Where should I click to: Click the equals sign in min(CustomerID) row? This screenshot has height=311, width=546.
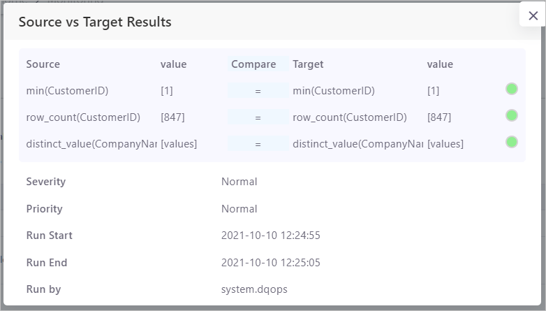pyautogui.click(x=258, y=91)
